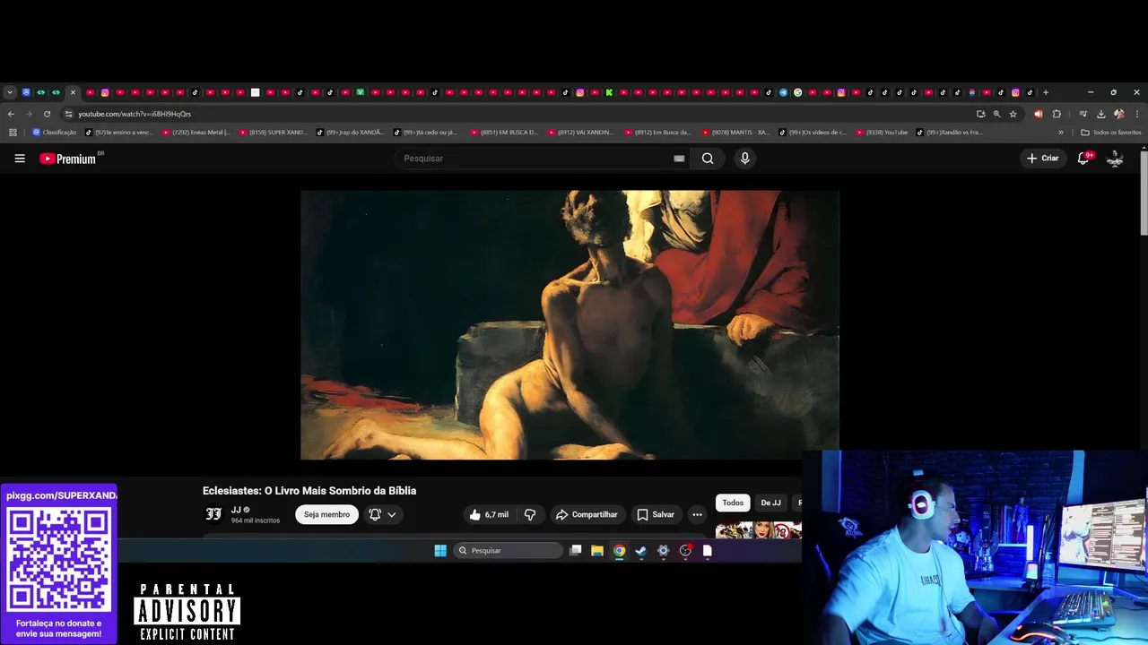Open YouTube notifications bell

pyautogui.click(x=1083, y=159)
